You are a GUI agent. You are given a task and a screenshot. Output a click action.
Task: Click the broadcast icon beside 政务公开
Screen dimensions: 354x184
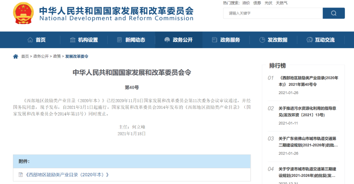click(x=167, y=40)
